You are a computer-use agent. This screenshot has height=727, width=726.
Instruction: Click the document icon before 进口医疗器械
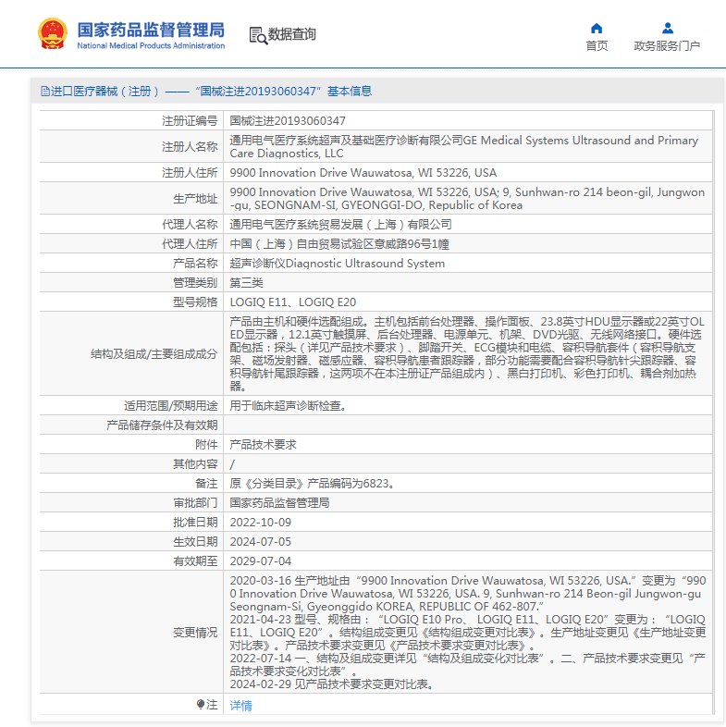pyautogui.click(x=45, y=91)
